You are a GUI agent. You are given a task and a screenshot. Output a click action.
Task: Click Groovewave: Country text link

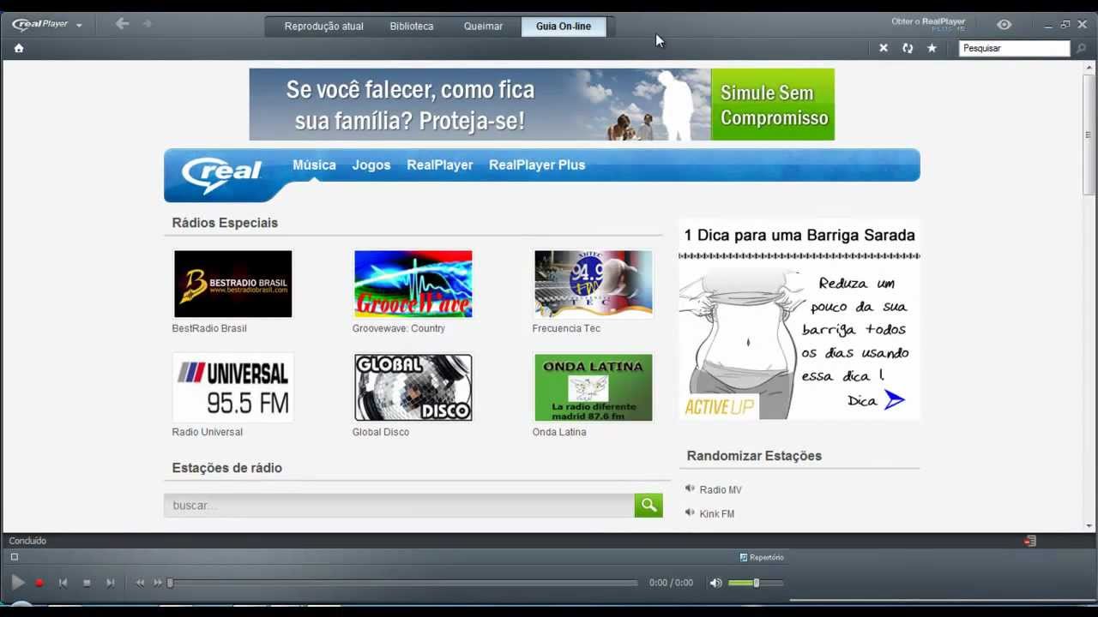tap(398, 328)
